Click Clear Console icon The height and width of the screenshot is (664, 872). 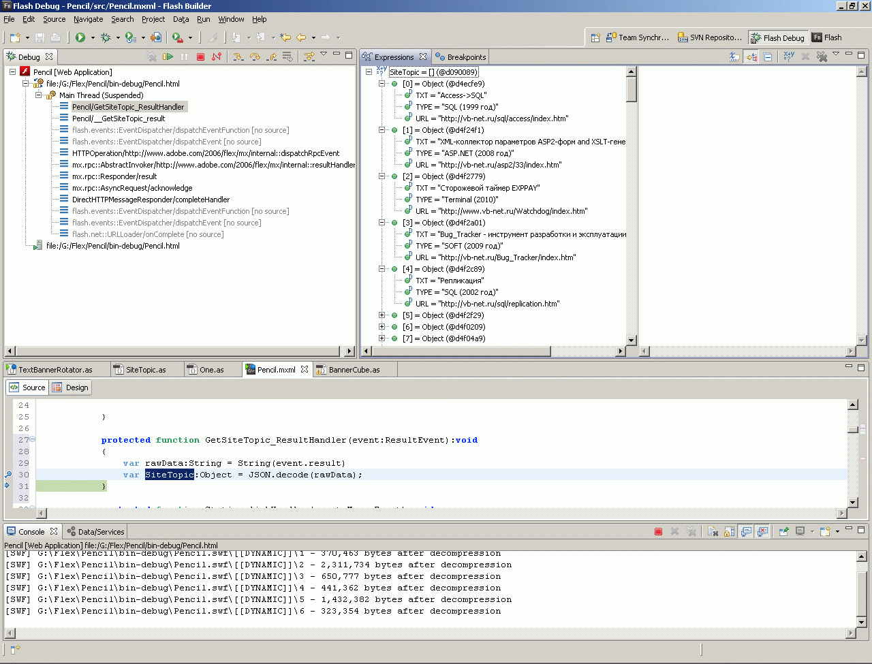pos(713,531)
